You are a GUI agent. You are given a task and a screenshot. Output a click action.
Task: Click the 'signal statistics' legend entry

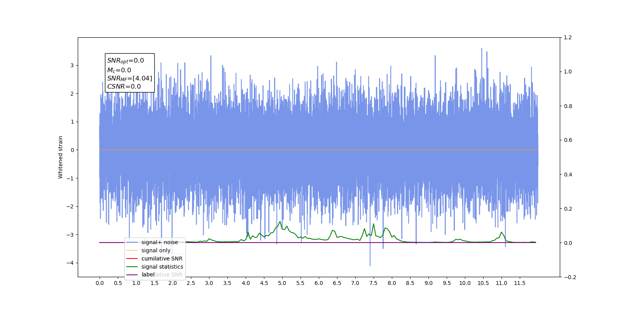[162, 267]
